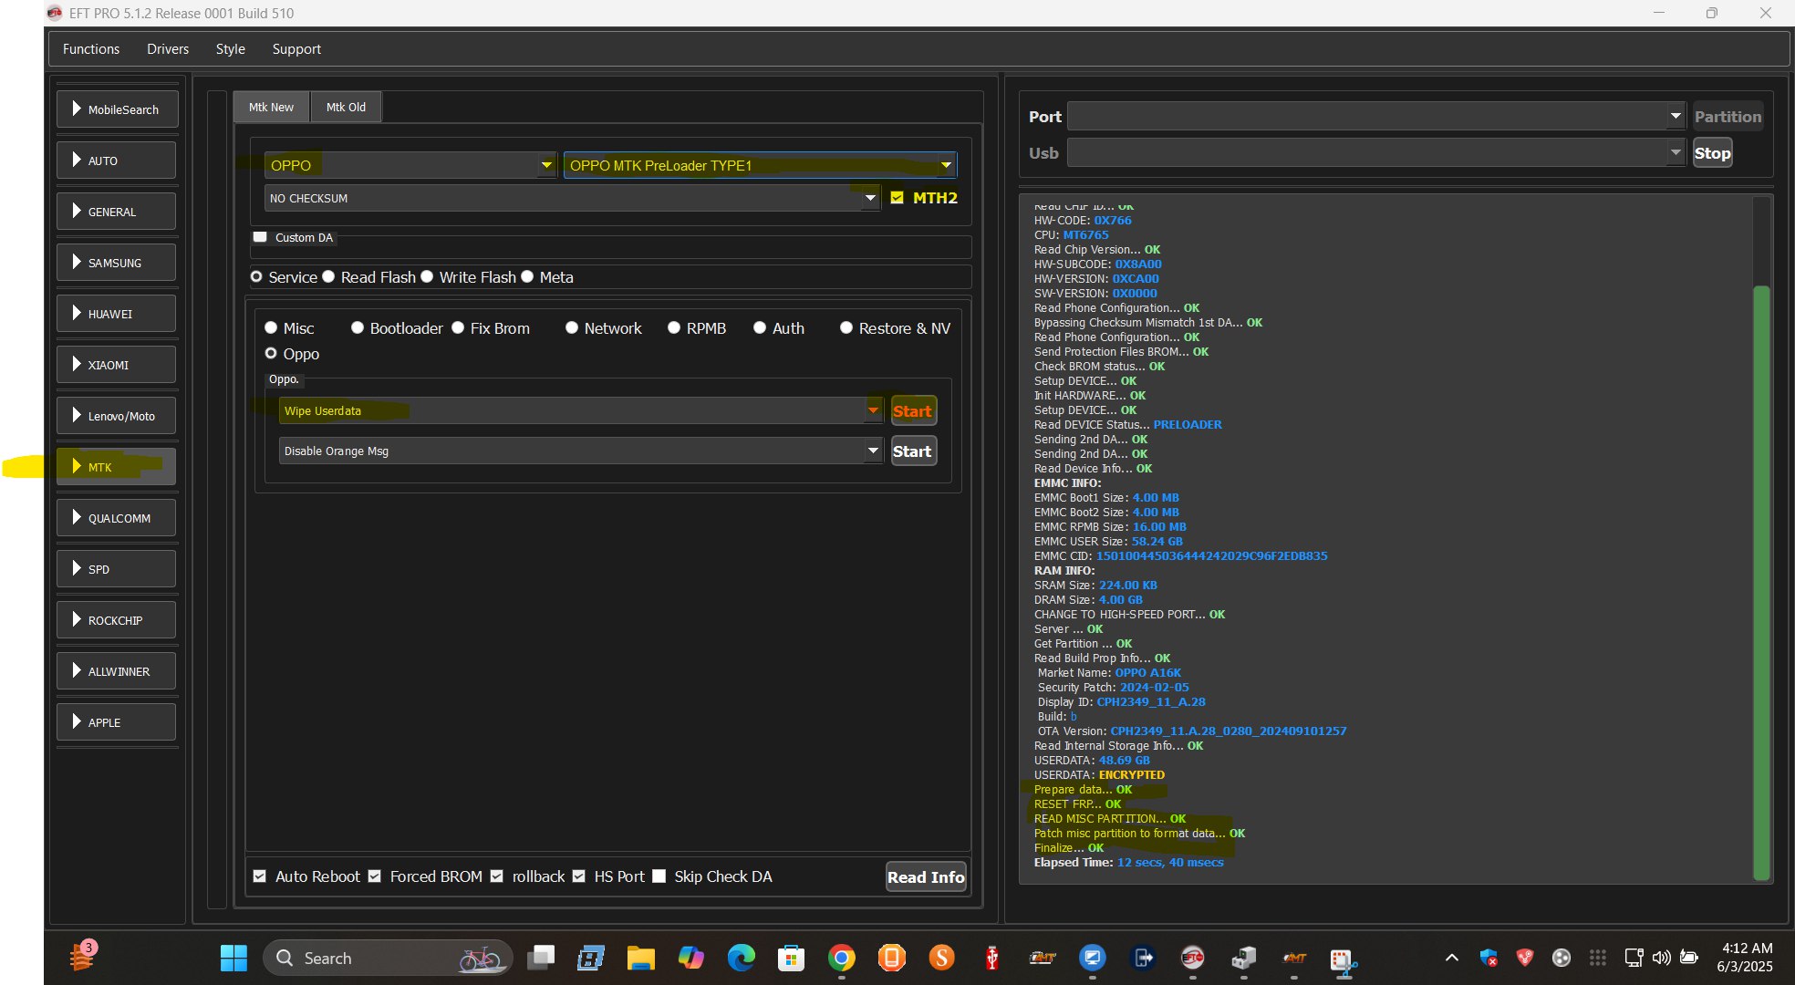The image size is (1795, 985).
Task: Open Google Chrome from the taskbar
Action: [841, 958]
